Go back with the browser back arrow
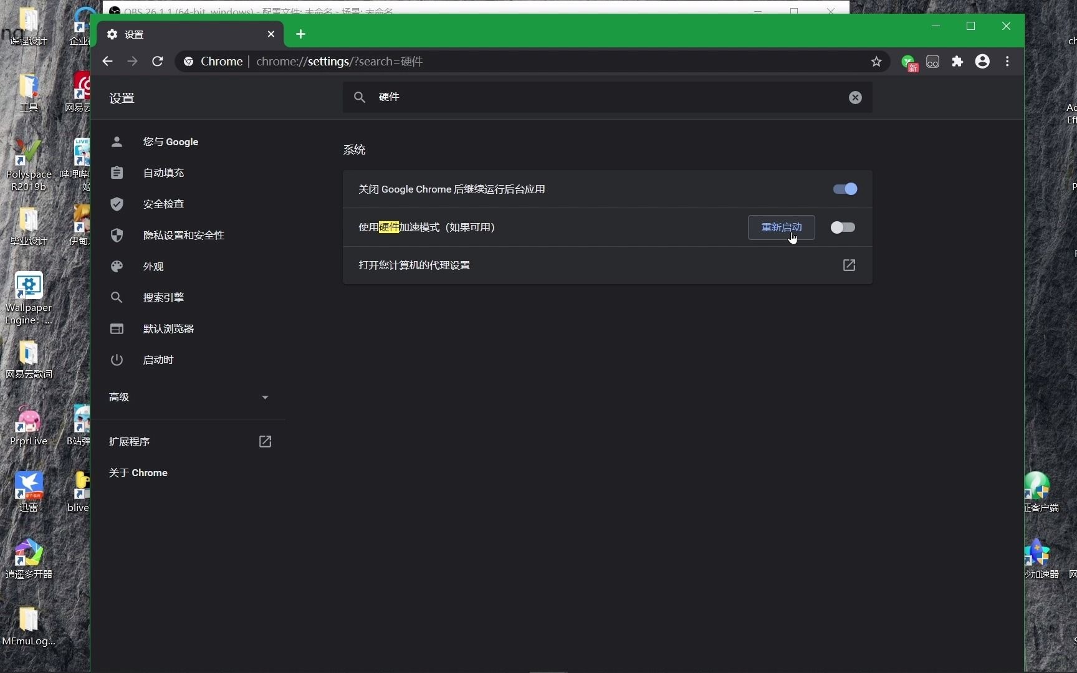This screenshot has width=1077, height=673. [x=107, y=61]
